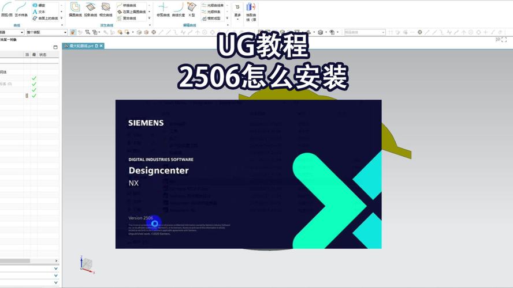Screen dimensions: 513x288
Task: Click the navigator horizontal scrollbar
Action: [14, 261]
